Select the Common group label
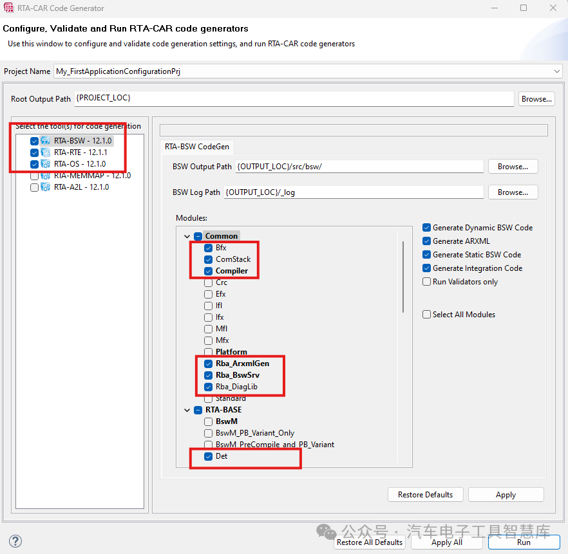The width and height of the screenshot is (568, 554). click(x=222, y=236)
